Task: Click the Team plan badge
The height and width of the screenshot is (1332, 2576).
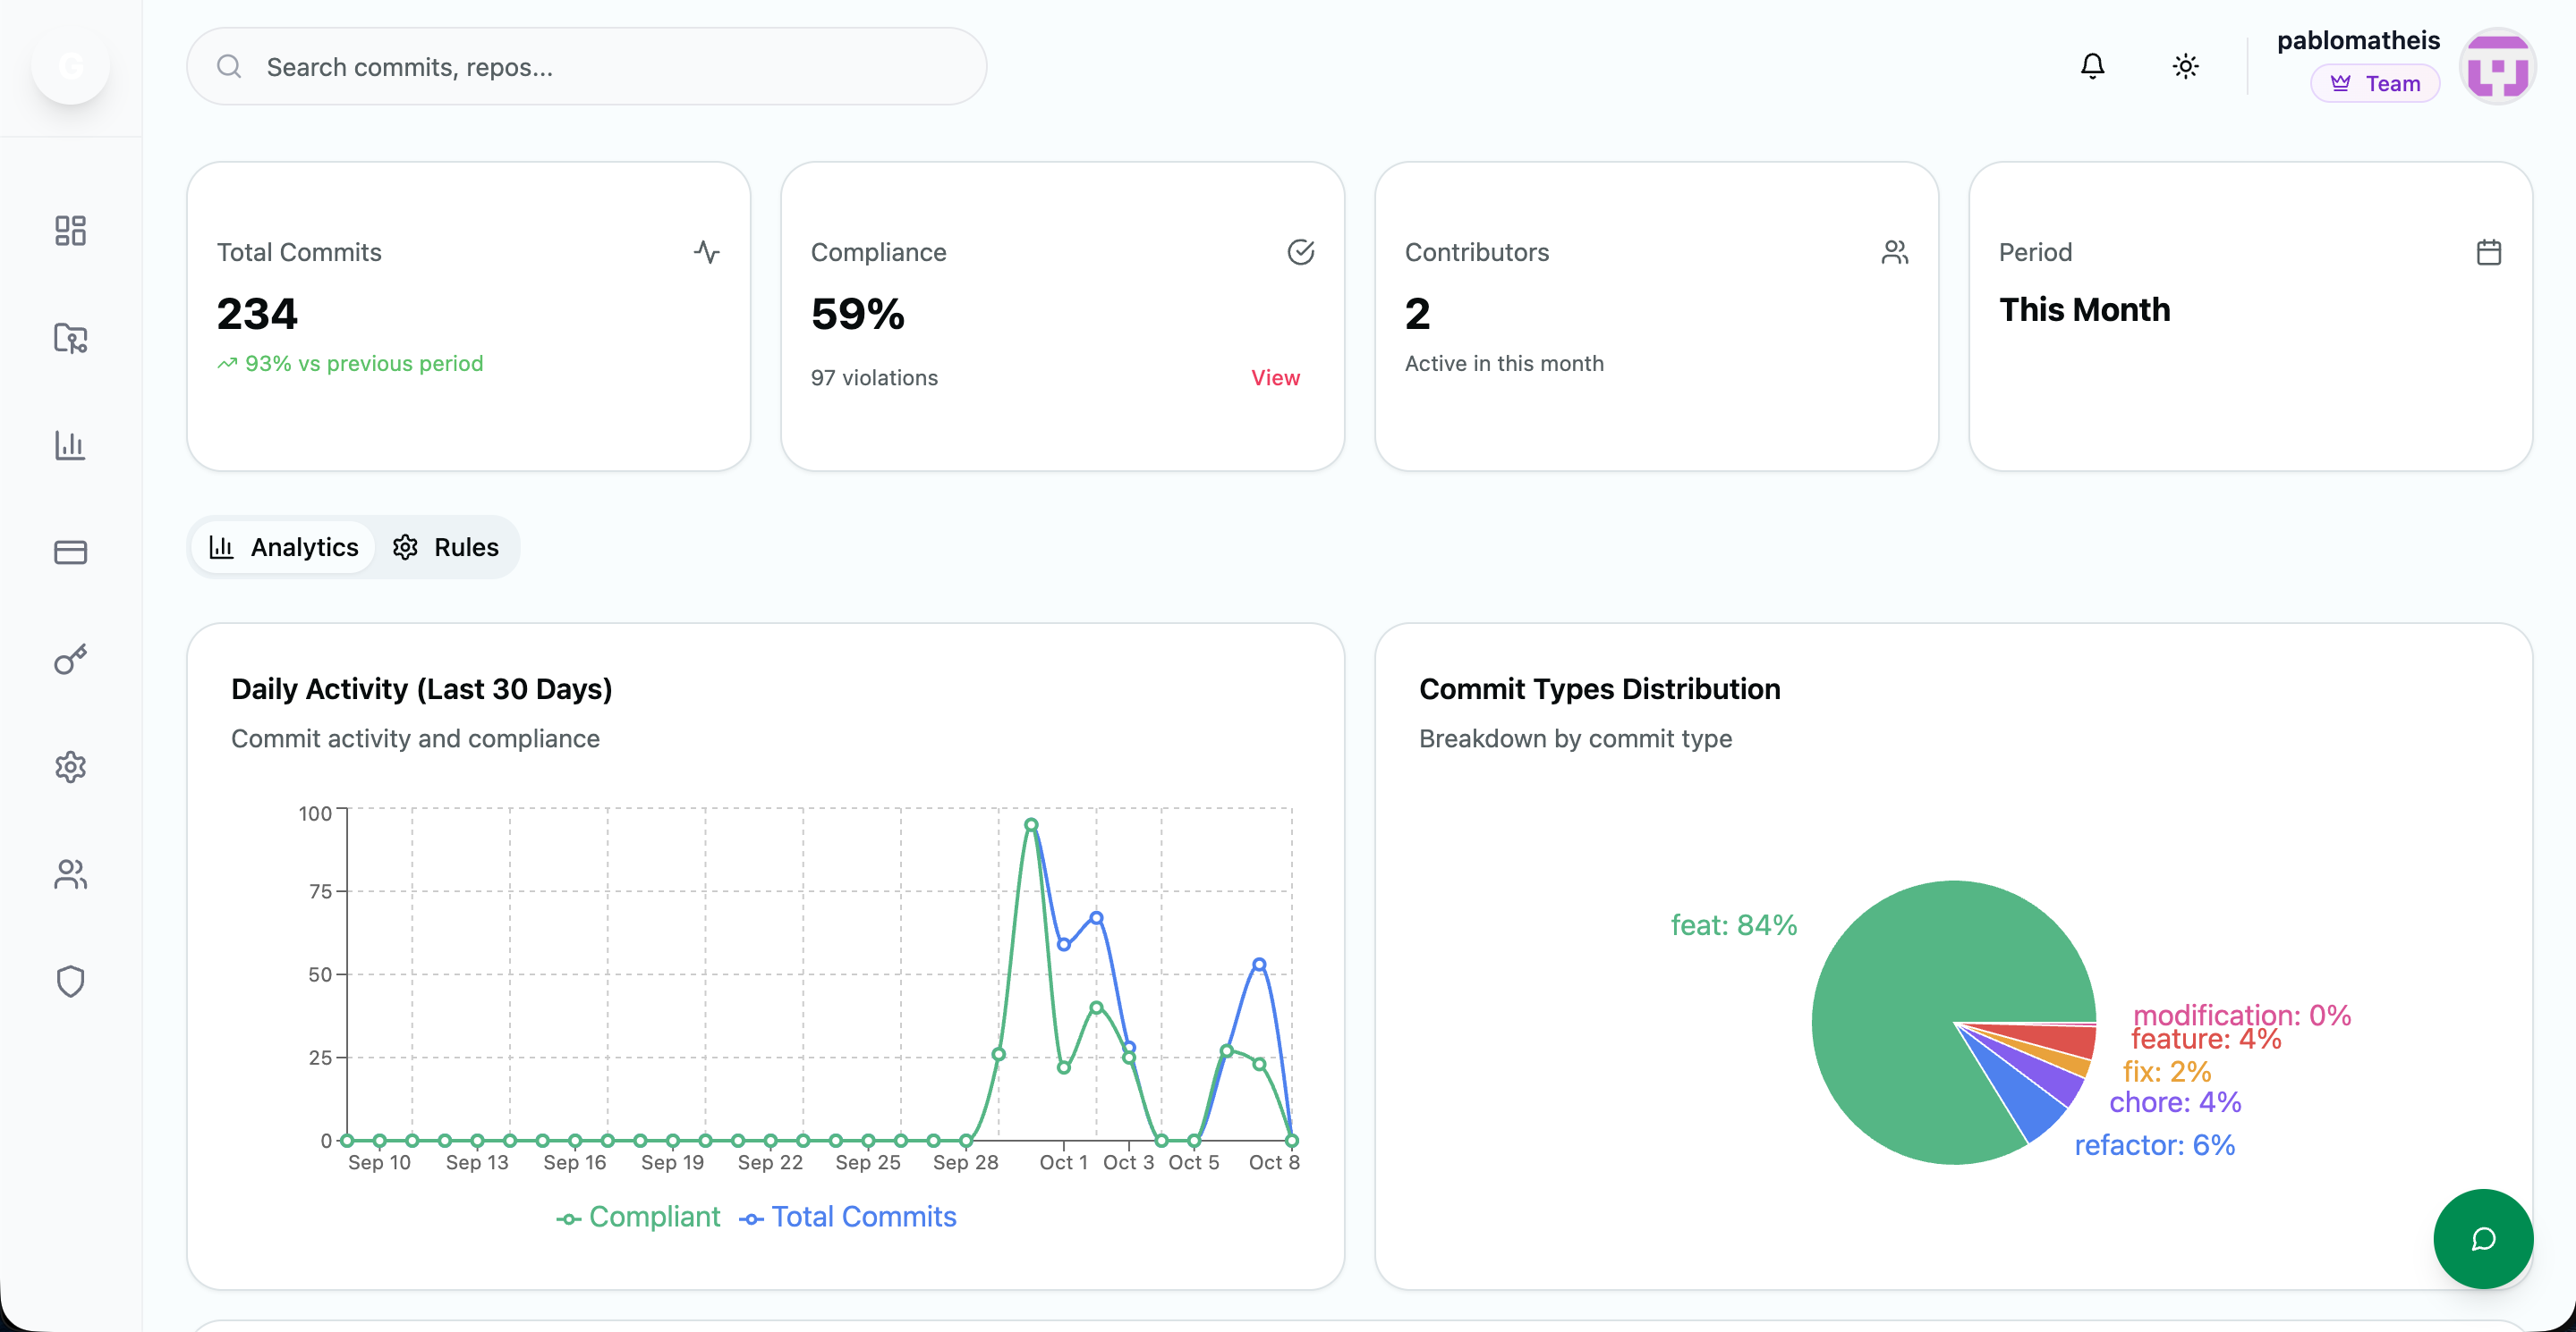Action: coord(2375,83)
